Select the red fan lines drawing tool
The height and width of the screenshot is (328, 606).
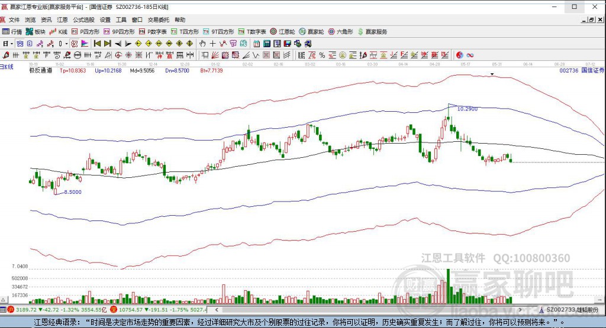(215, 55)
